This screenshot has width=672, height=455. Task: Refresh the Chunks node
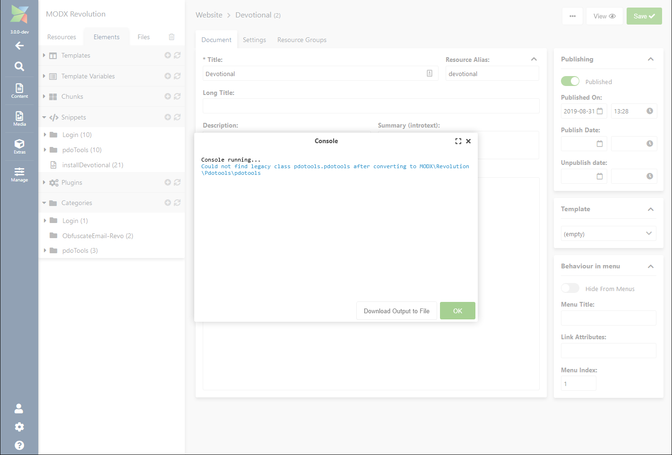(177, 96)
